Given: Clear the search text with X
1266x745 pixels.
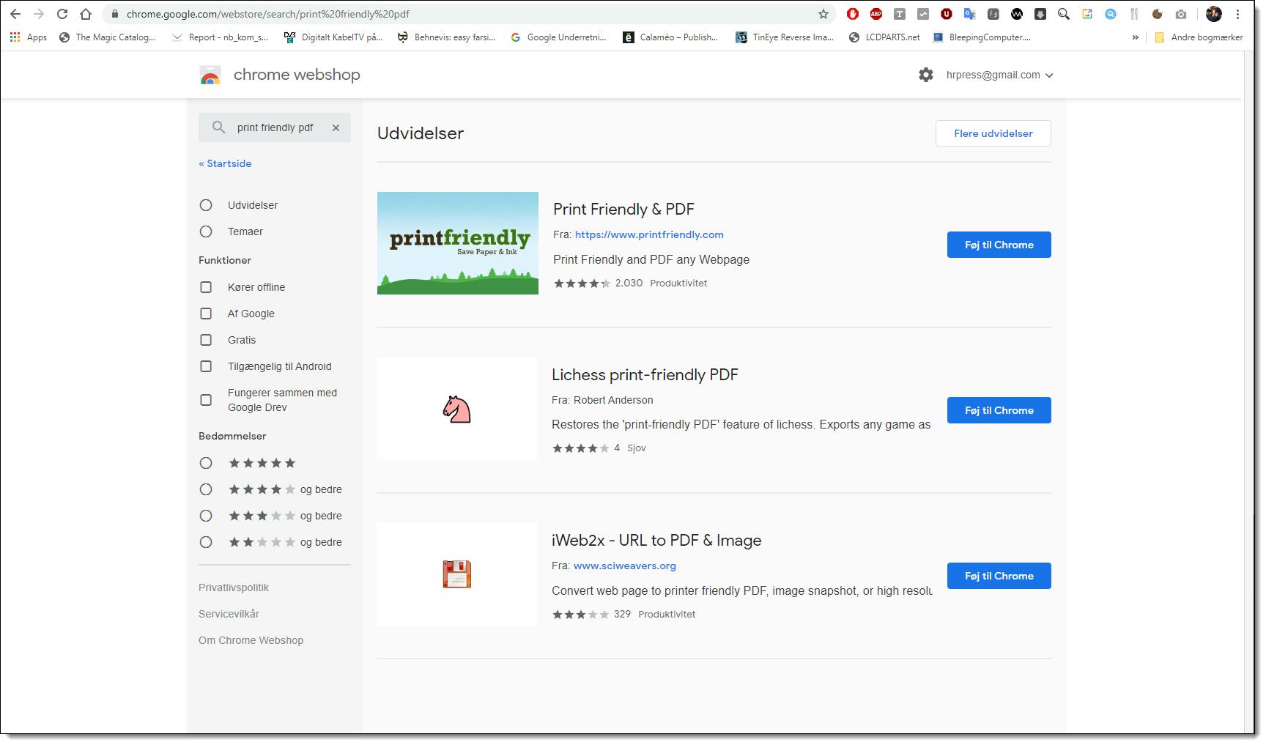Looking at the screenshot, I should (336, 127).
